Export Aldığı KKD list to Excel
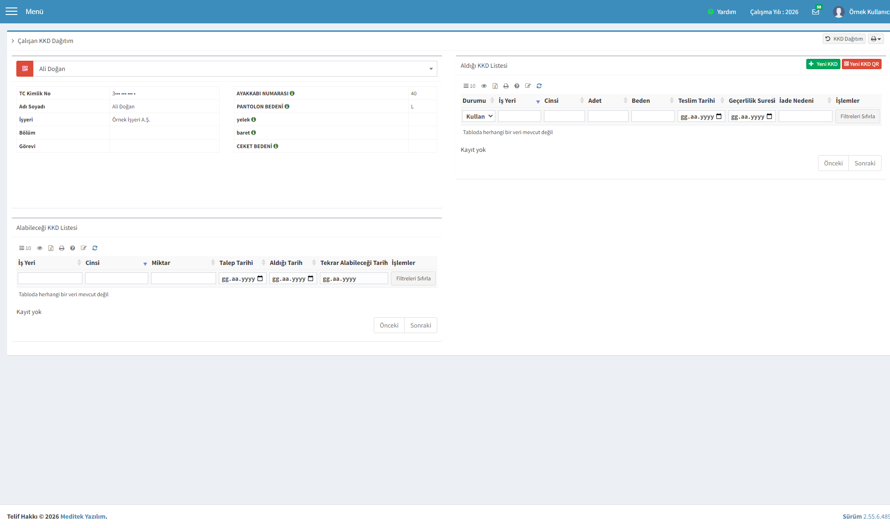 coord(495,86)
